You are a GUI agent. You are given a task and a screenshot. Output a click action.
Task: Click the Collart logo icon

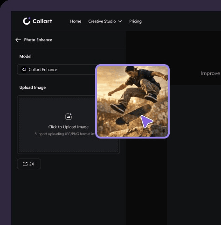[27, 21]
